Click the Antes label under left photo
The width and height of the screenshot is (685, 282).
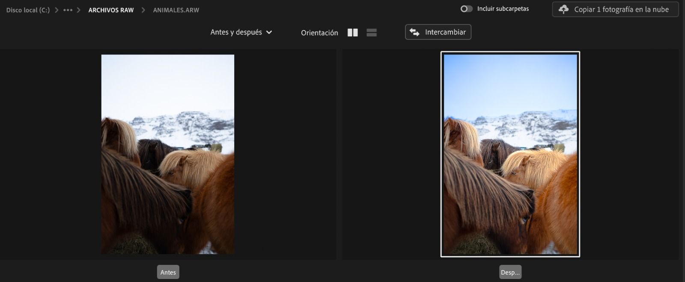168,272
